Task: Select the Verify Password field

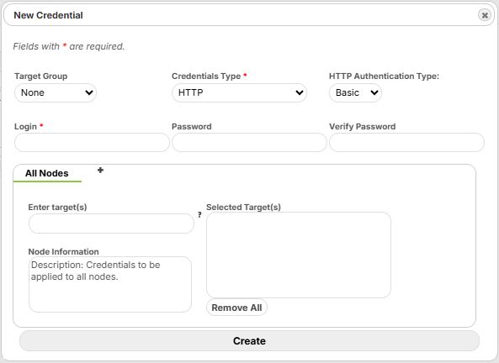Action: pos(406,142)
